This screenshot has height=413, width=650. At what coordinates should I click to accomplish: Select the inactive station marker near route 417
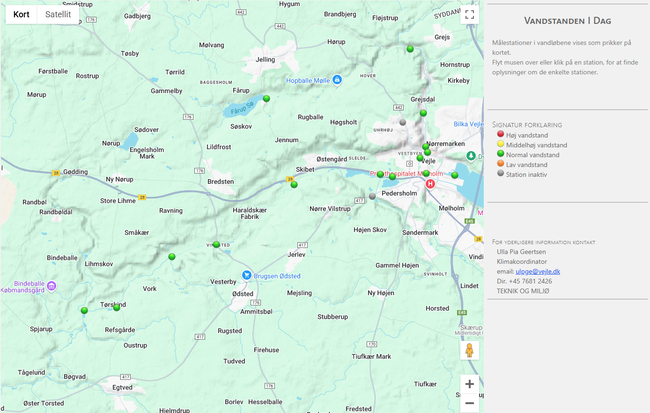pyautogui.click(x=372, y=196)
